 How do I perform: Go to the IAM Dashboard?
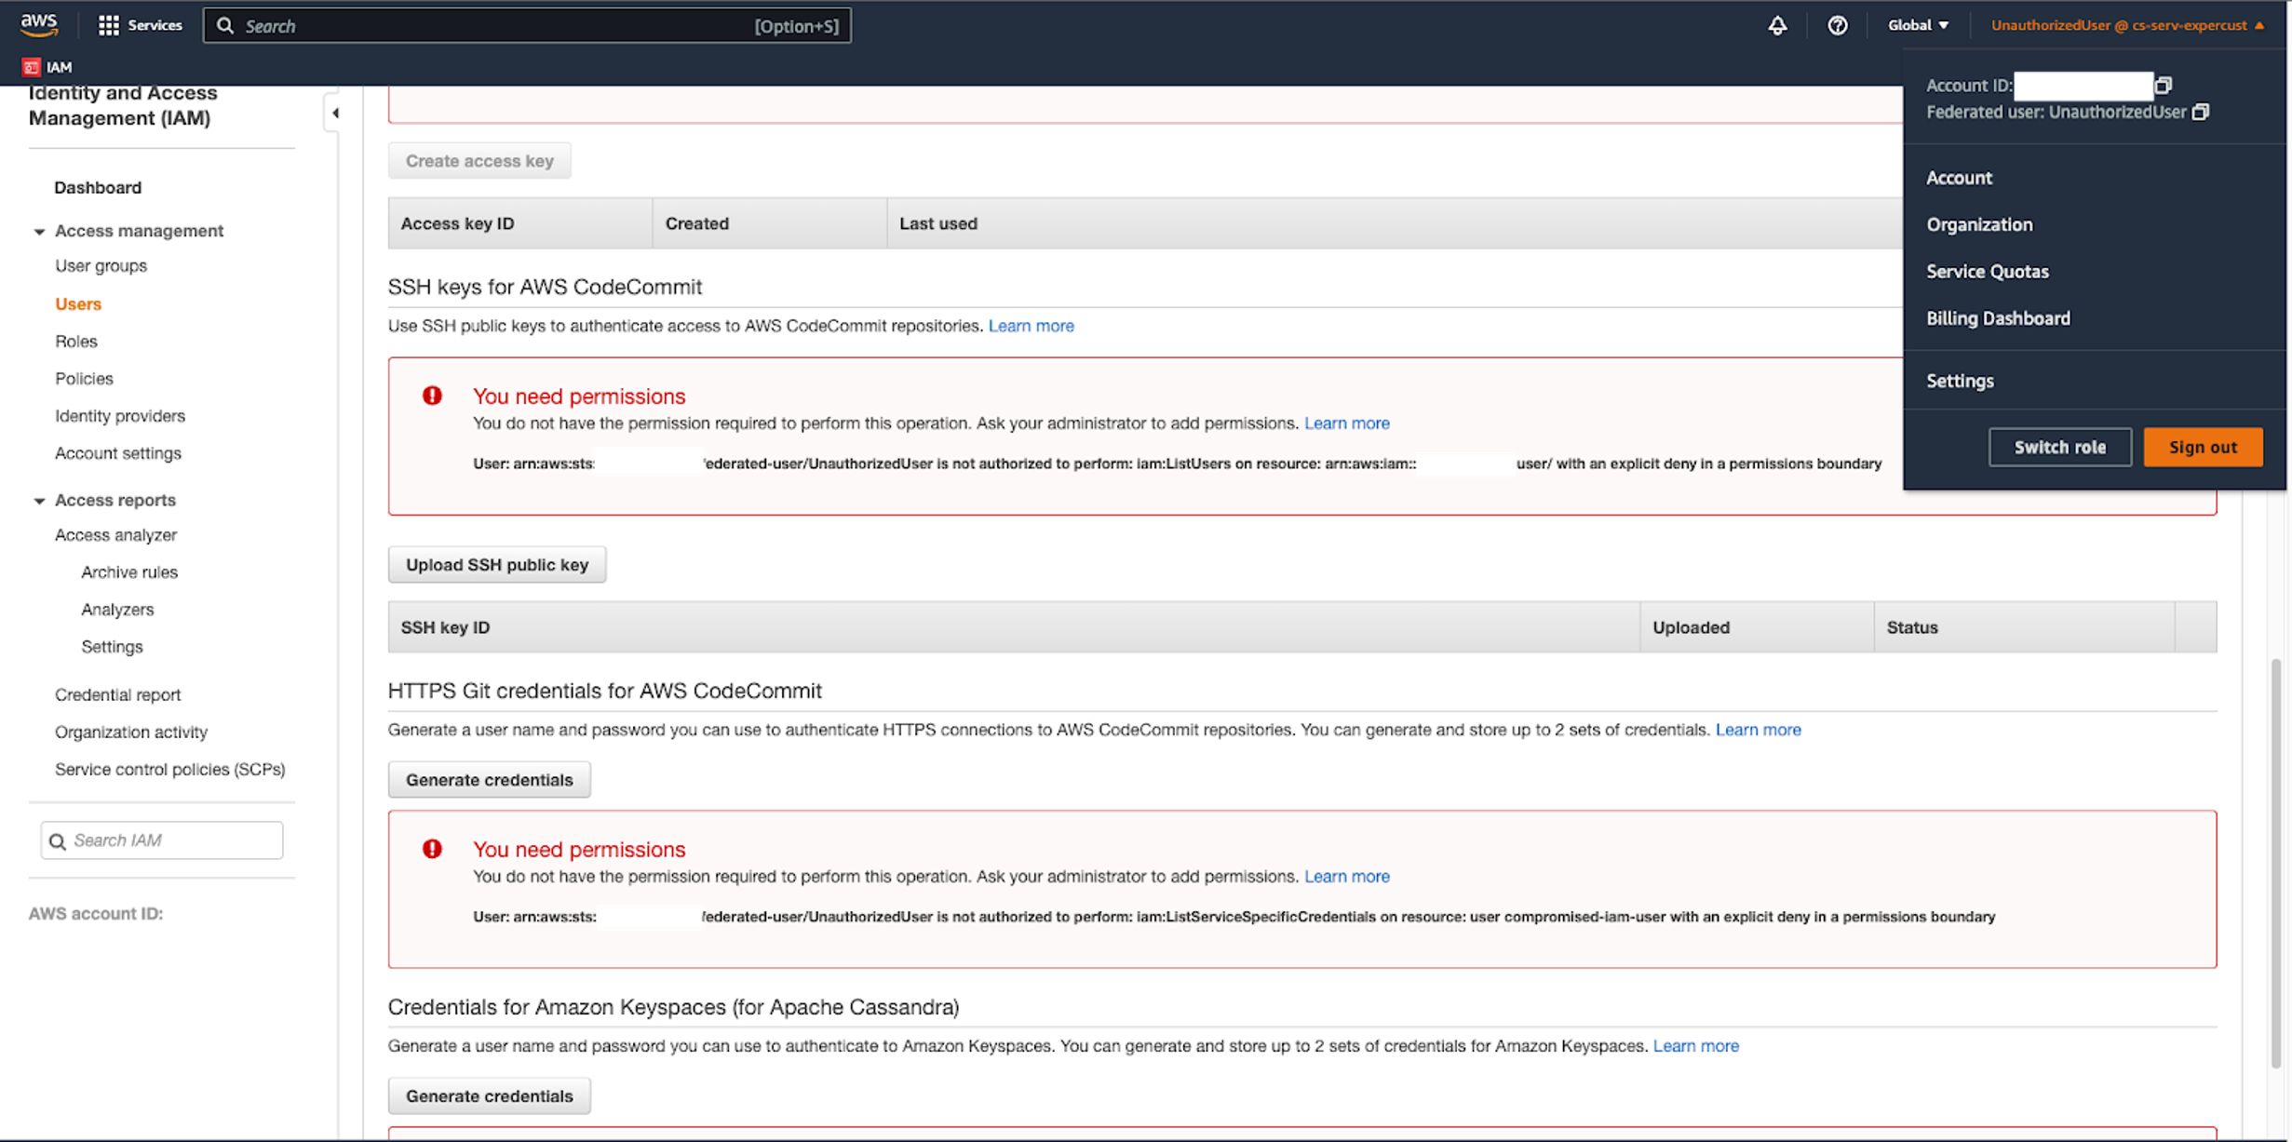[98, 188]
